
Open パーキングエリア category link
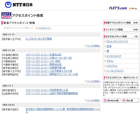click(115, 71)
